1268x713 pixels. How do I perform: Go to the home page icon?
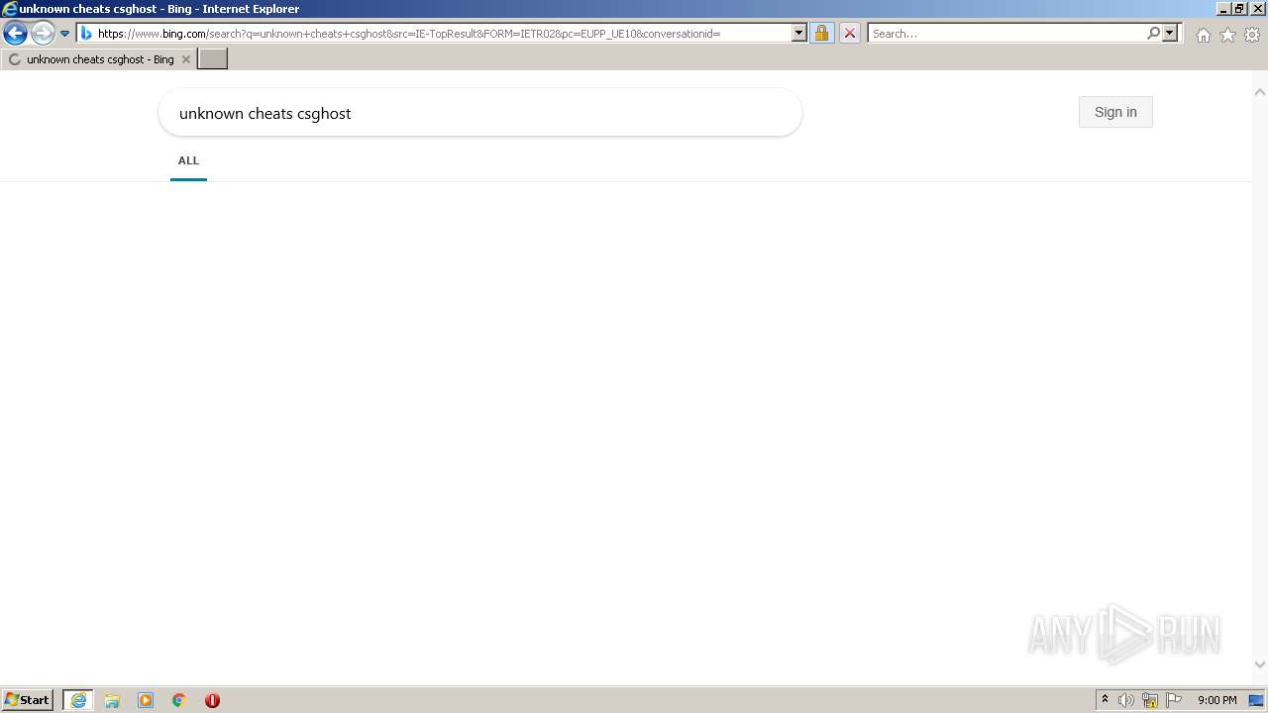[x=1203, y=35]
